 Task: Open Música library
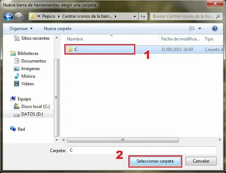[28, 76]
